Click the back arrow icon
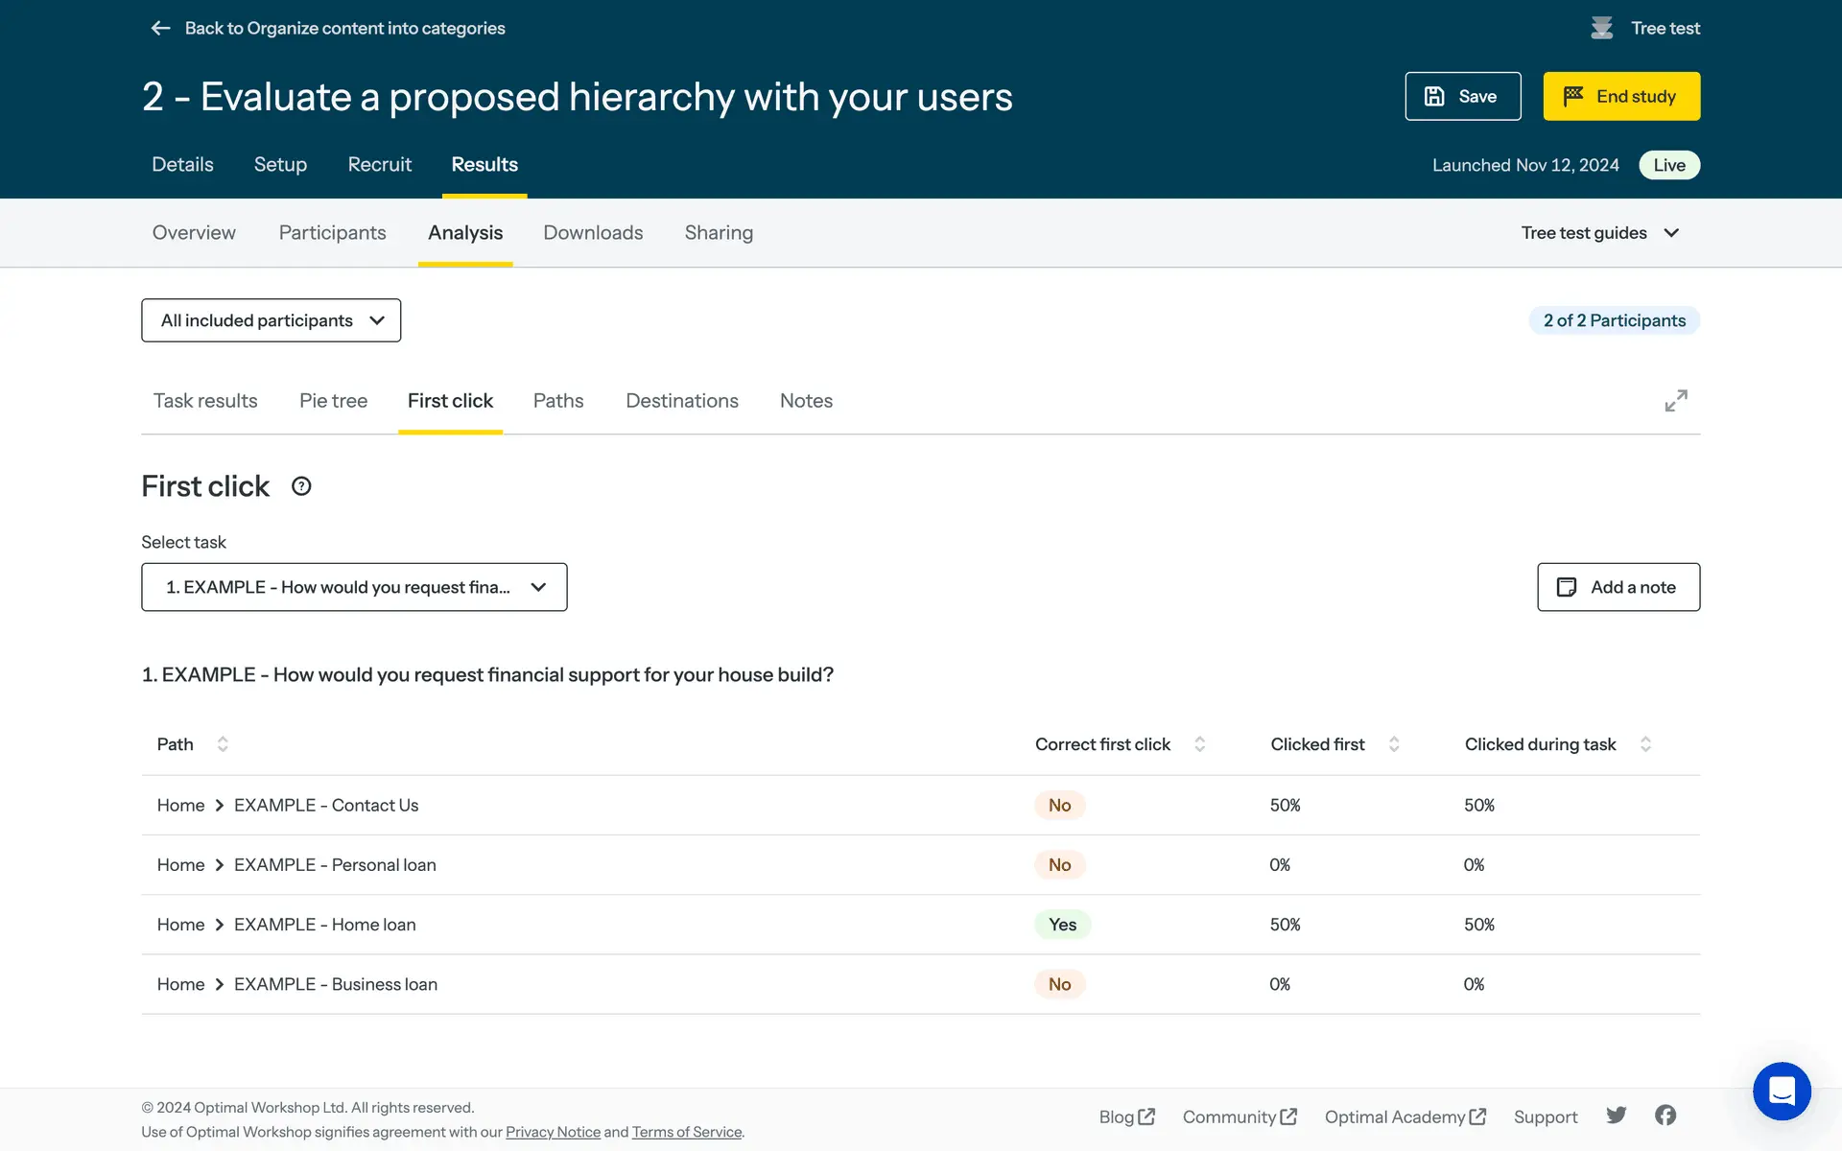The image size is (1842, 1151). pyautogui.click(x=160, y=28)
